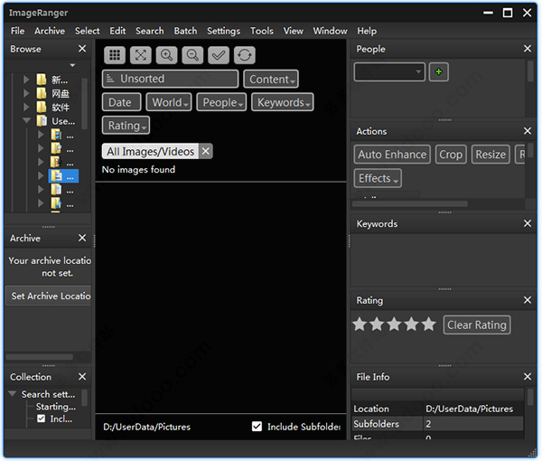The height and width of the screenshot is (461, 542).
Task: Select the 软件 folder
Action: pyautogui.click(x=53, y=108)
